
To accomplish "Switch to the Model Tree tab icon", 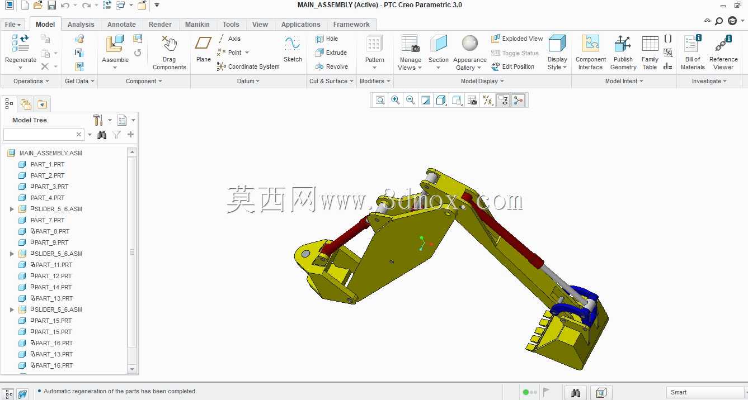I will tap(9, 103).
